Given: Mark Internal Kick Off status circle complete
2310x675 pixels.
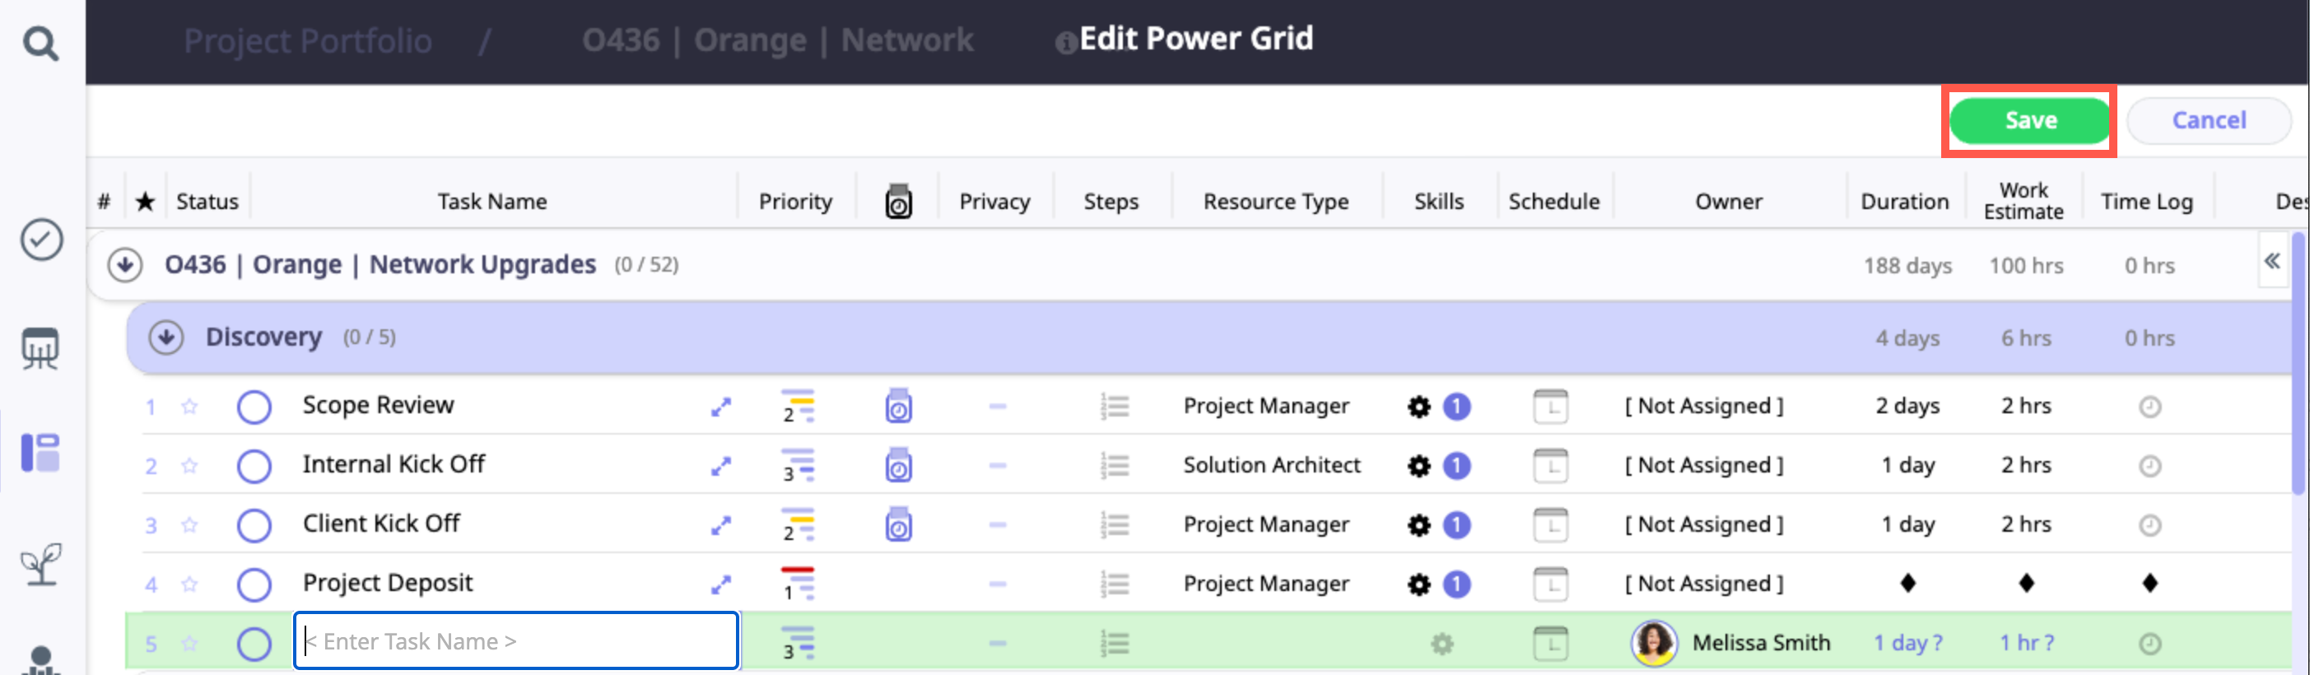Looking at the screenshot, I should point(254,466).
